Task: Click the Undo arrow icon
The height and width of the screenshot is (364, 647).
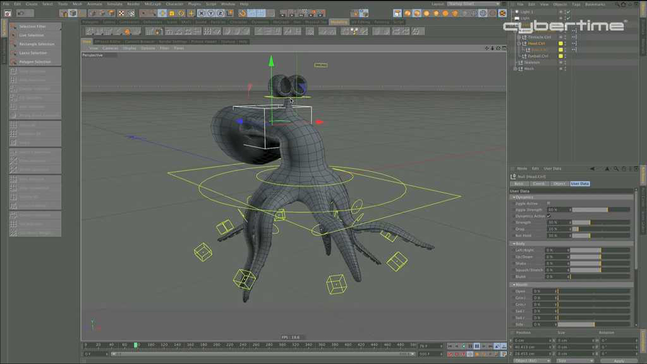Action: point(6,13)
